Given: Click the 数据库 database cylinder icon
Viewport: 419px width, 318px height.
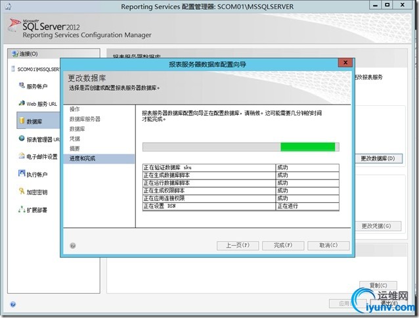Looking at the screenshot, I should (x=22, y=121).
